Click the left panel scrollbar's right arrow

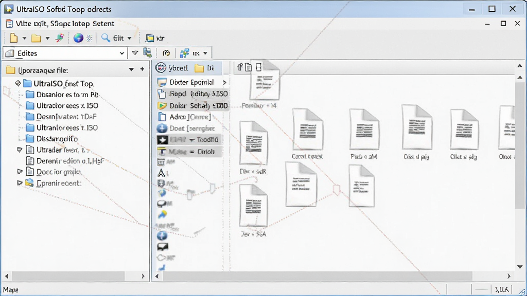(x=143, y=276)
